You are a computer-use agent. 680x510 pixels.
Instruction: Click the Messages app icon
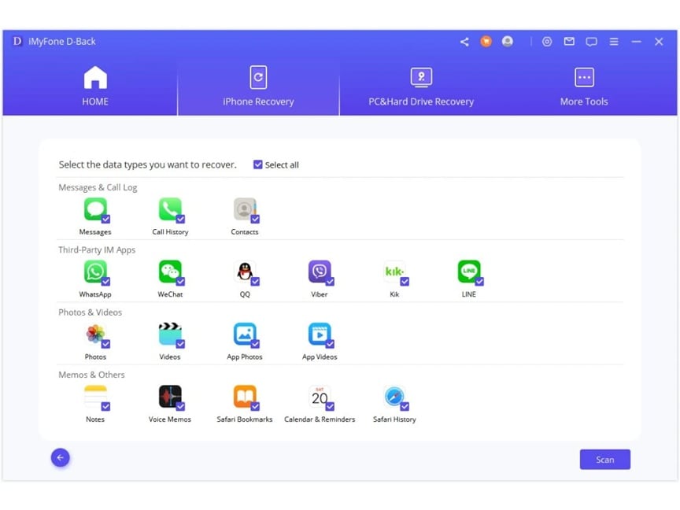95,209
